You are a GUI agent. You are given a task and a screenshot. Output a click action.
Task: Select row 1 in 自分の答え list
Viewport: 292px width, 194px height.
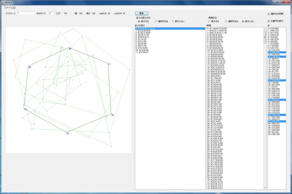click(x=170, y=31)
